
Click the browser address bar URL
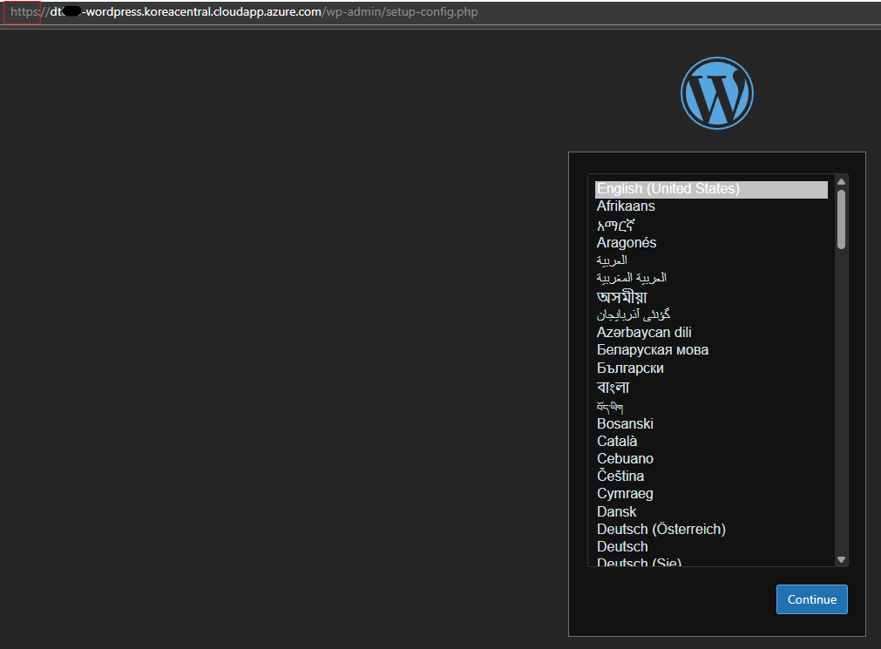[x=244, y=12]
